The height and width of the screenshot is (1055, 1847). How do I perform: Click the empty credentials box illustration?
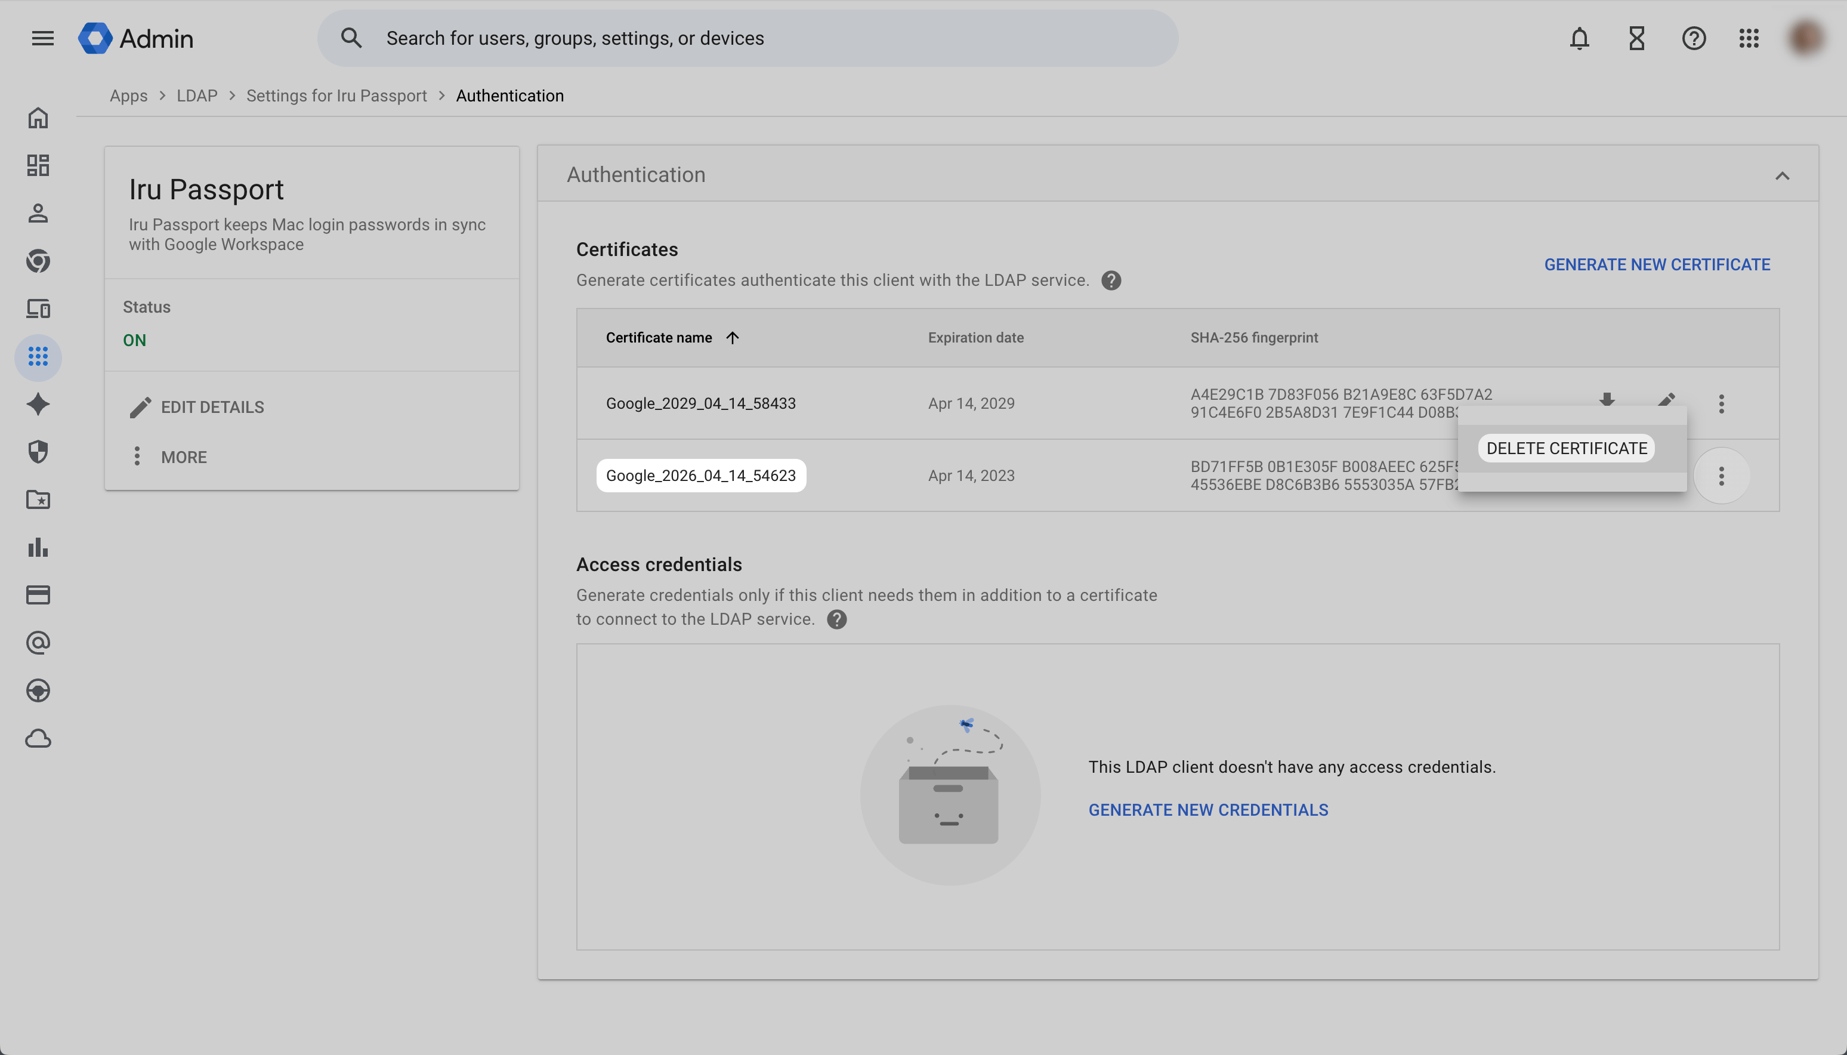pos(950,795)
